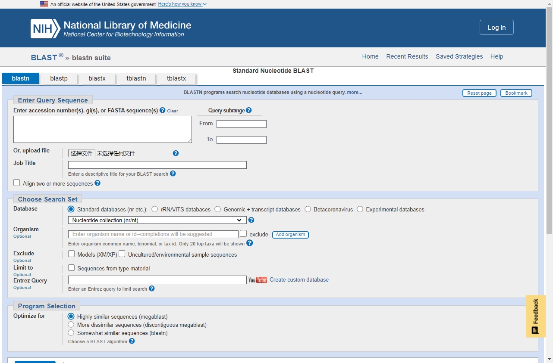Image resolution: width=553 pixels, height=363 pixels.
Task: Open Saved Strategies
Action: (x=459, y=56)
